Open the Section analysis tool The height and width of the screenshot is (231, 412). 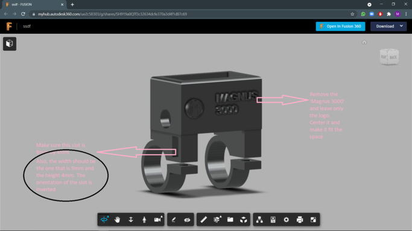(217, 220)
